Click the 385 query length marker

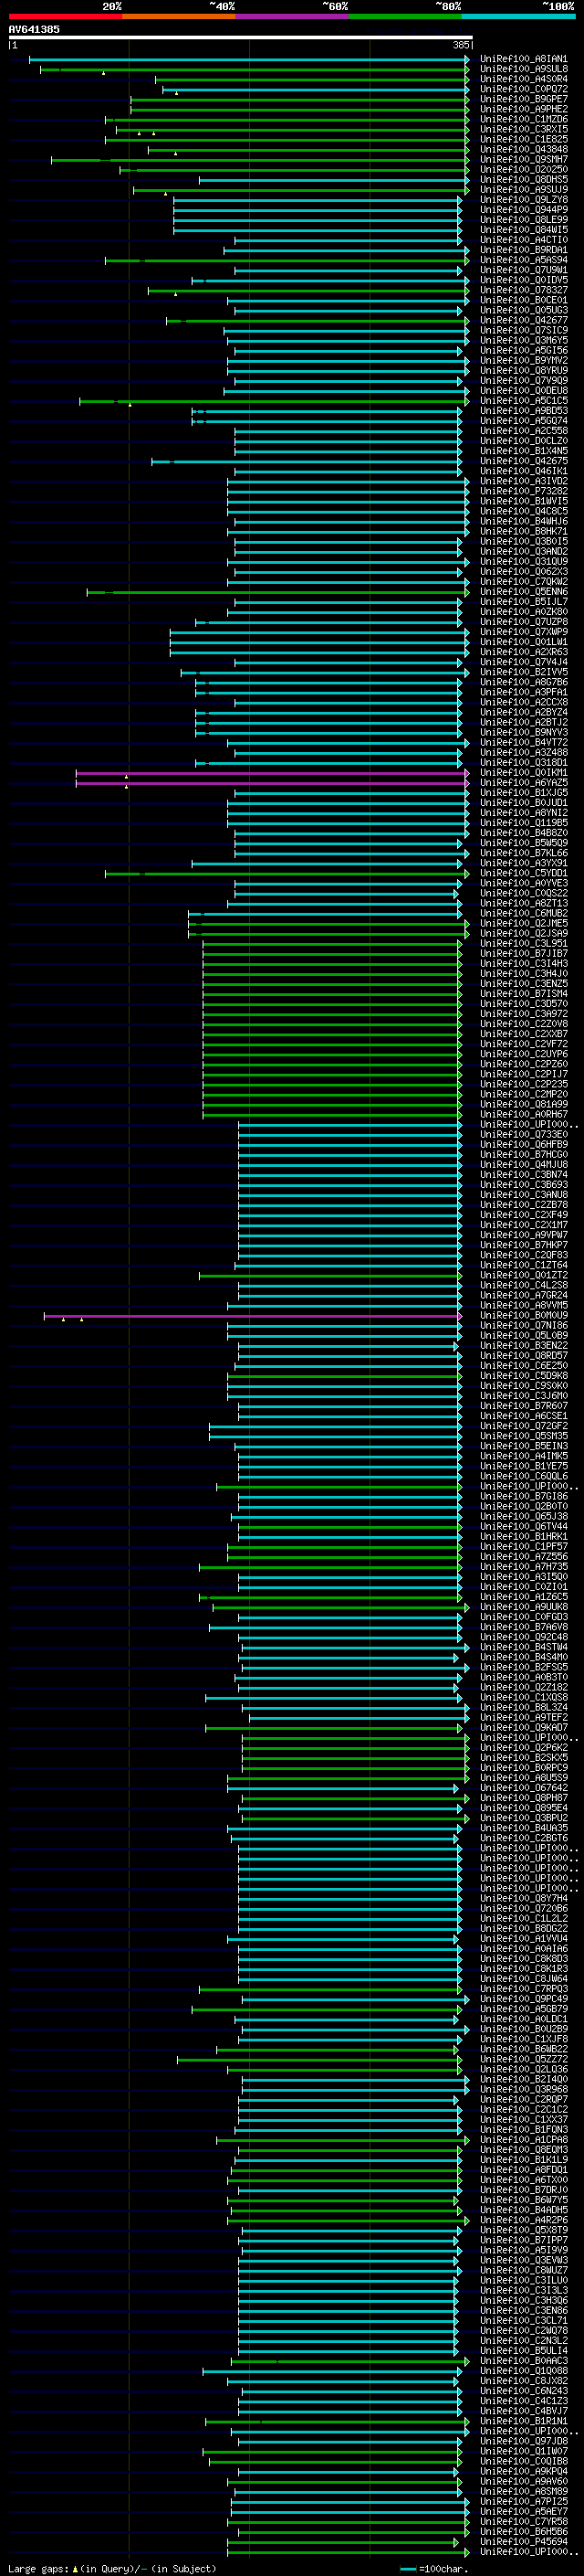coord(460,45)
